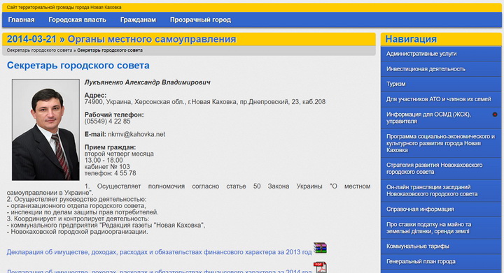Click the Секретарь городского совета breadcrumb link
504x273 pixels.
pos(39,50)
